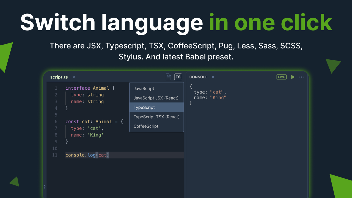
Task: Click the 'interface' keyword on line 1
Action: (x=78, y=88)
